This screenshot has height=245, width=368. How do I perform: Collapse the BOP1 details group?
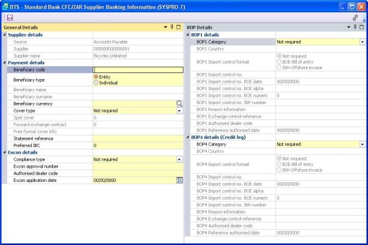click(x=188, y=35)
